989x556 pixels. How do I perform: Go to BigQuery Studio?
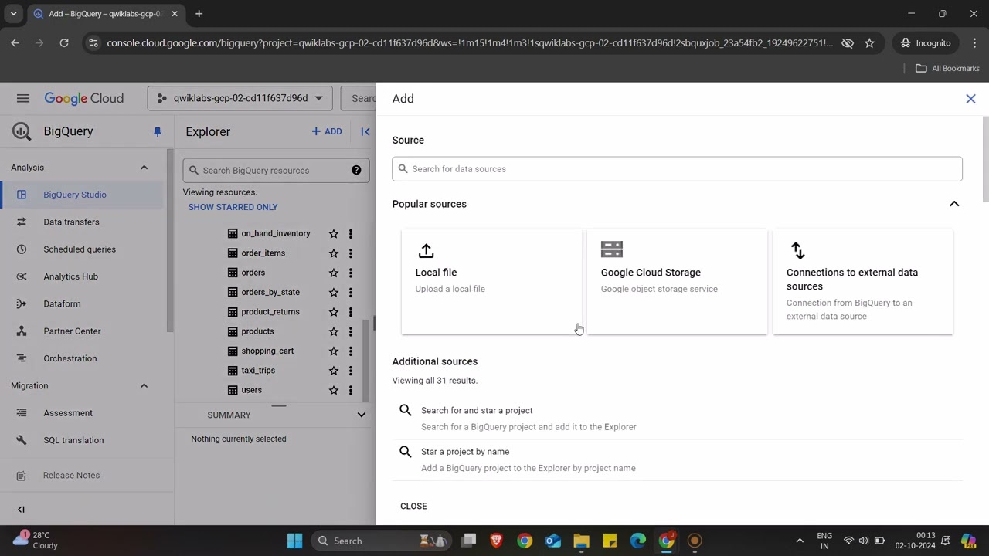(x=82, y=195)
